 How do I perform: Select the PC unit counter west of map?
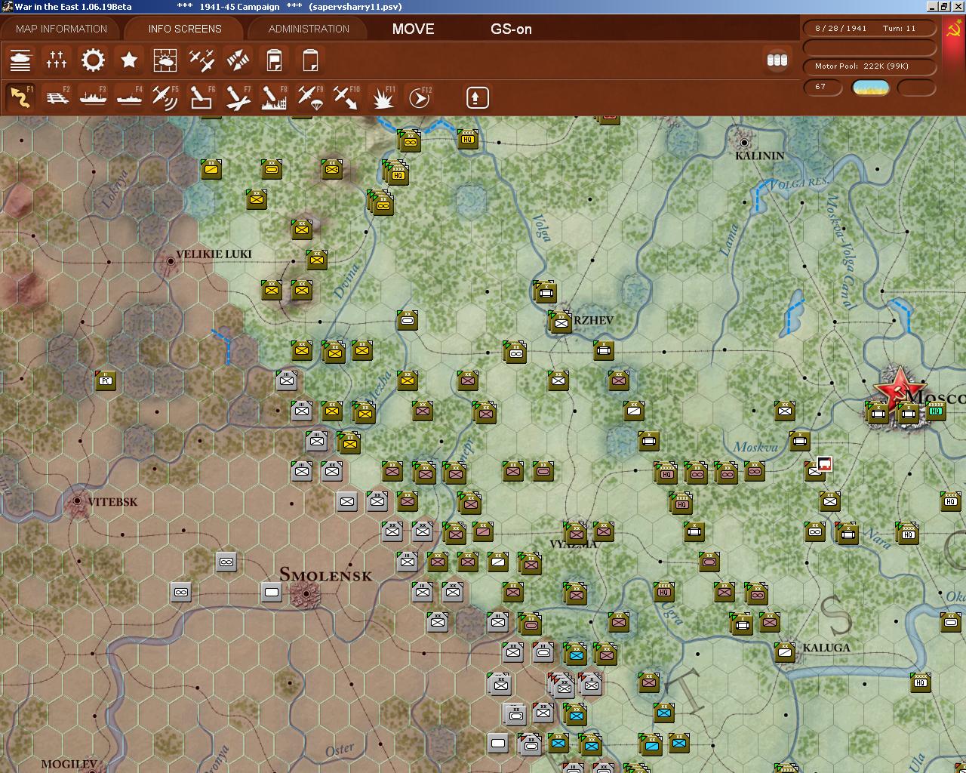coord(106,380)
